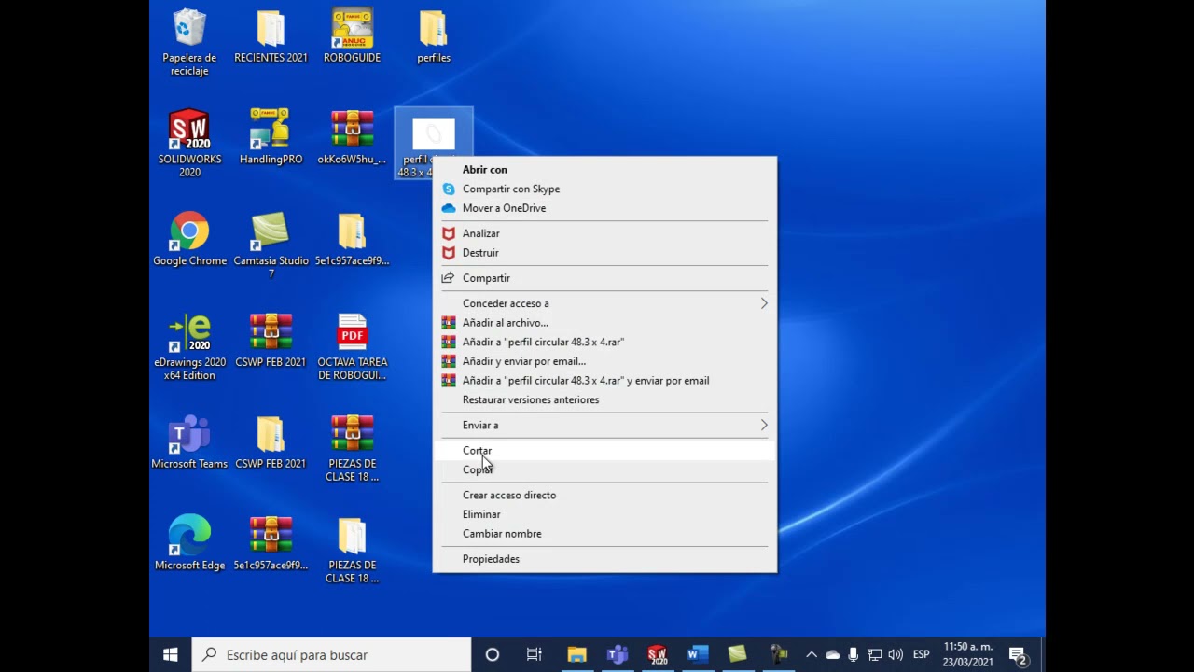1194x672 pixels.
Task: Choose Añadir y enviar por email...
Action: [x=604, y=361]
